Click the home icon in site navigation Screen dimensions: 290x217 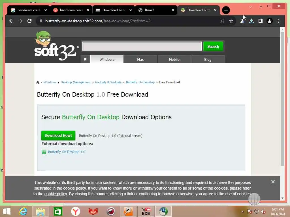[x=85, y=59]
